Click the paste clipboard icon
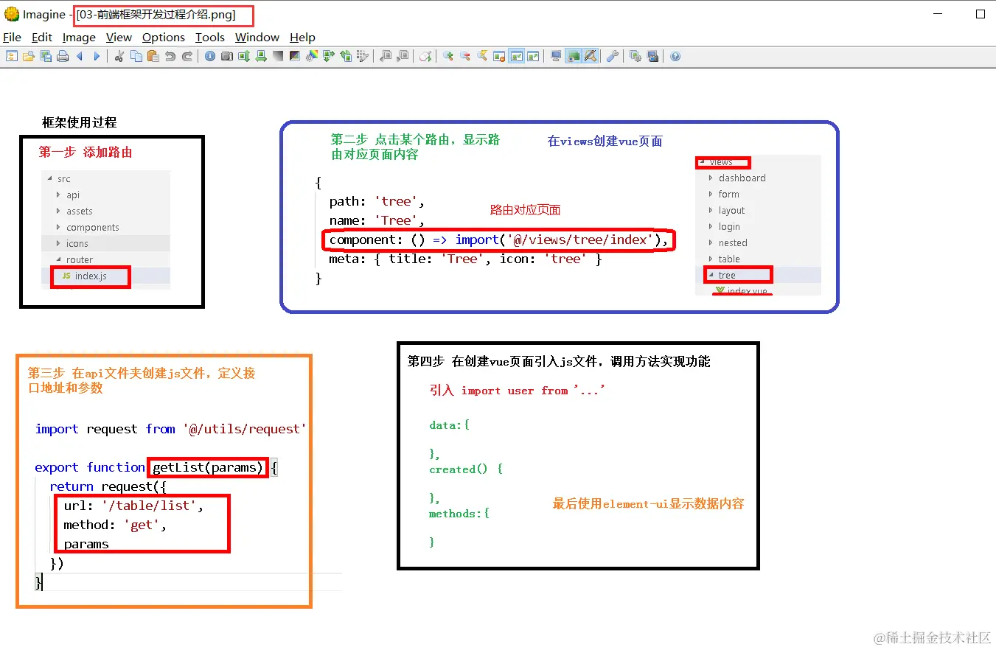Screen dimensions: 996x650 click(x=153, y=56)
